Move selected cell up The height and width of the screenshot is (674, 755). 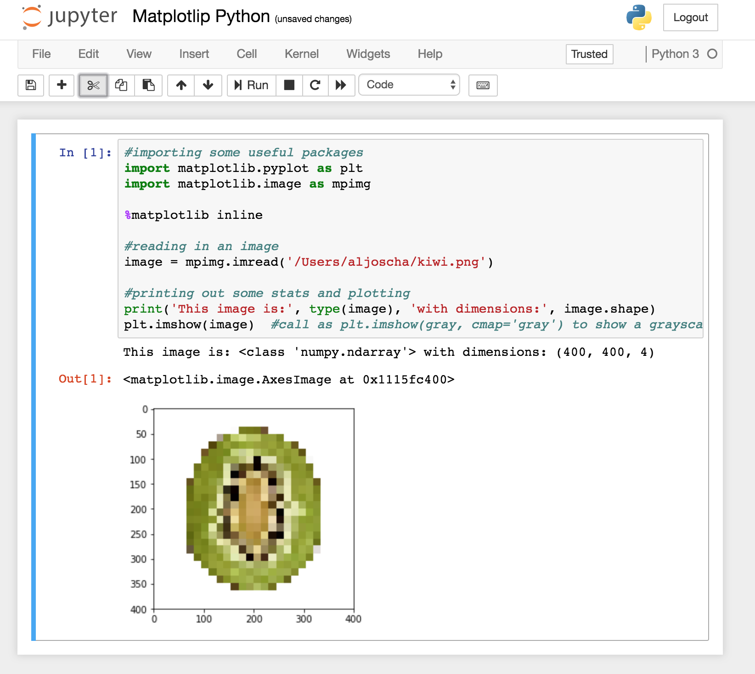[181, 85]
